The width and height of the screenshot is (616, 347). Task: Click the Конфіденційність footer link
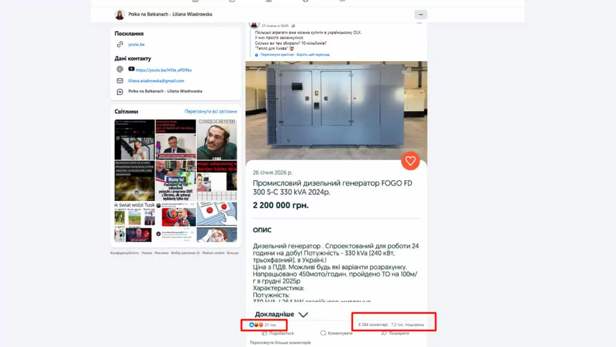coord(124,253)
